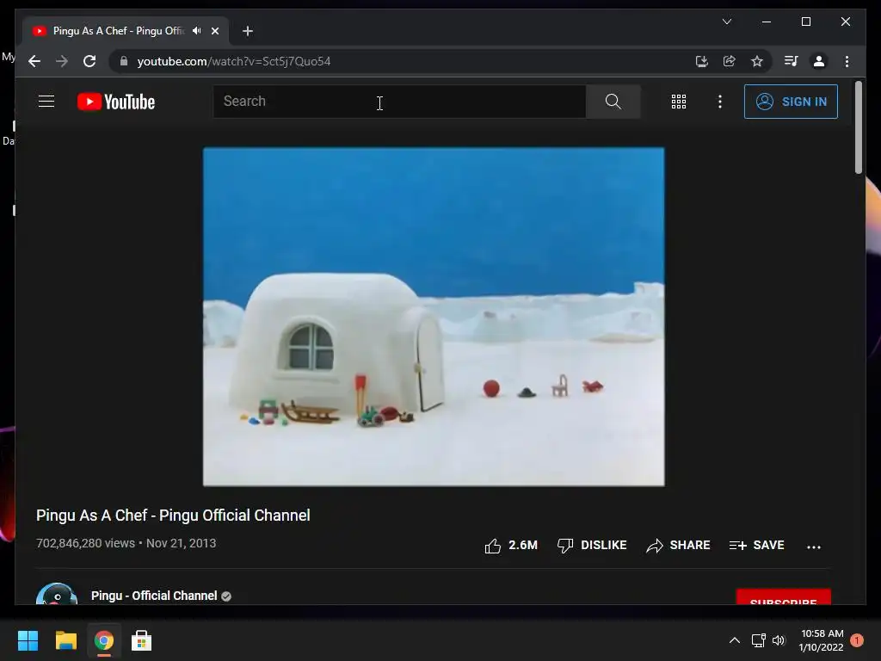Open the SHARE dialog for the video
The image size is (881, 661).
click(678, 545)
